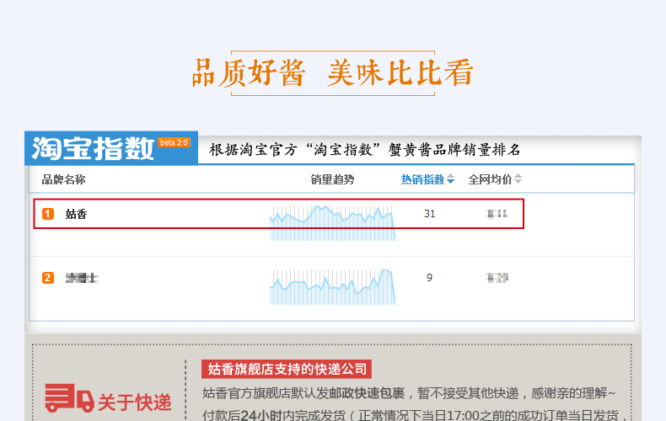Click the 销量趋势 column header
This screenshot has width=666, height=421.
[332, 179]
